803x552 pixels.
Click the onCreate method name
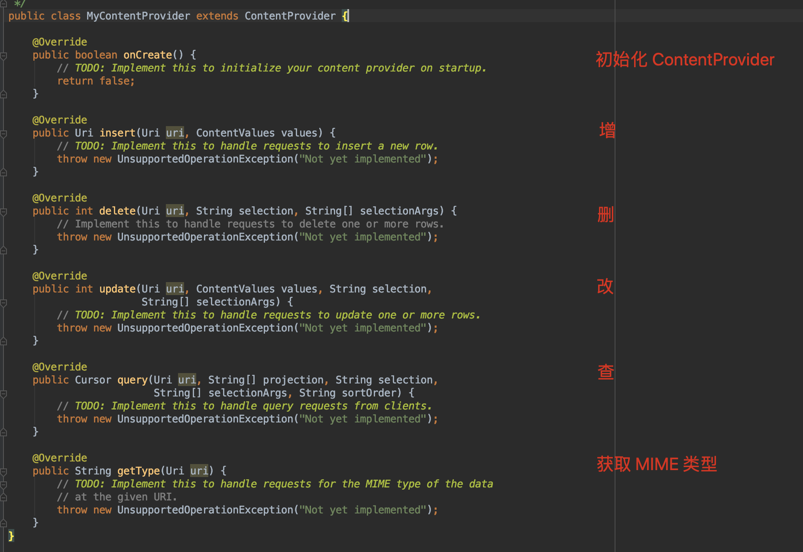147,55
